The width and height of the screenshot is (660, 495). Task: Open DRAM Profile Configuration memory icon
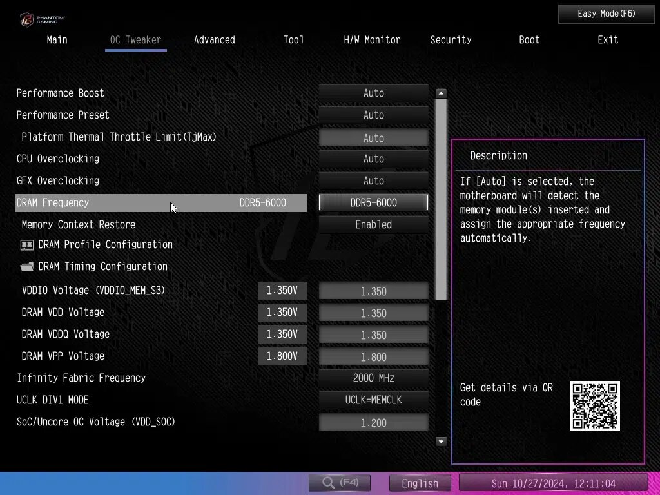(27, 245)
